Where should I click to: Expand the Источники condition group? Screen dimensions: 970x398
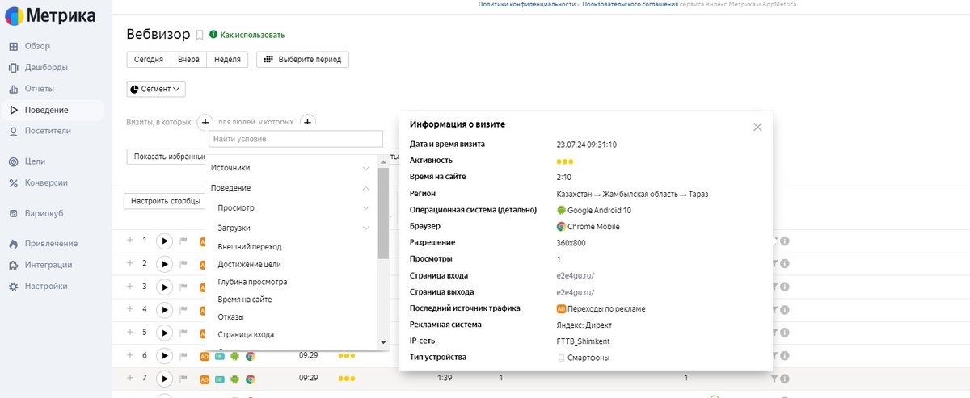click(x=291, y=168)
